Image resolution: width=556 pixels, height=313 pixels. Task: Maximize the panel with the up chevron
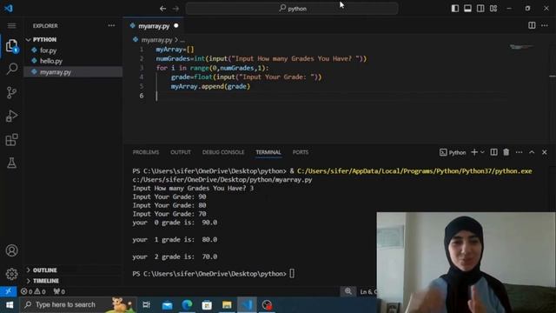(532, 152)
